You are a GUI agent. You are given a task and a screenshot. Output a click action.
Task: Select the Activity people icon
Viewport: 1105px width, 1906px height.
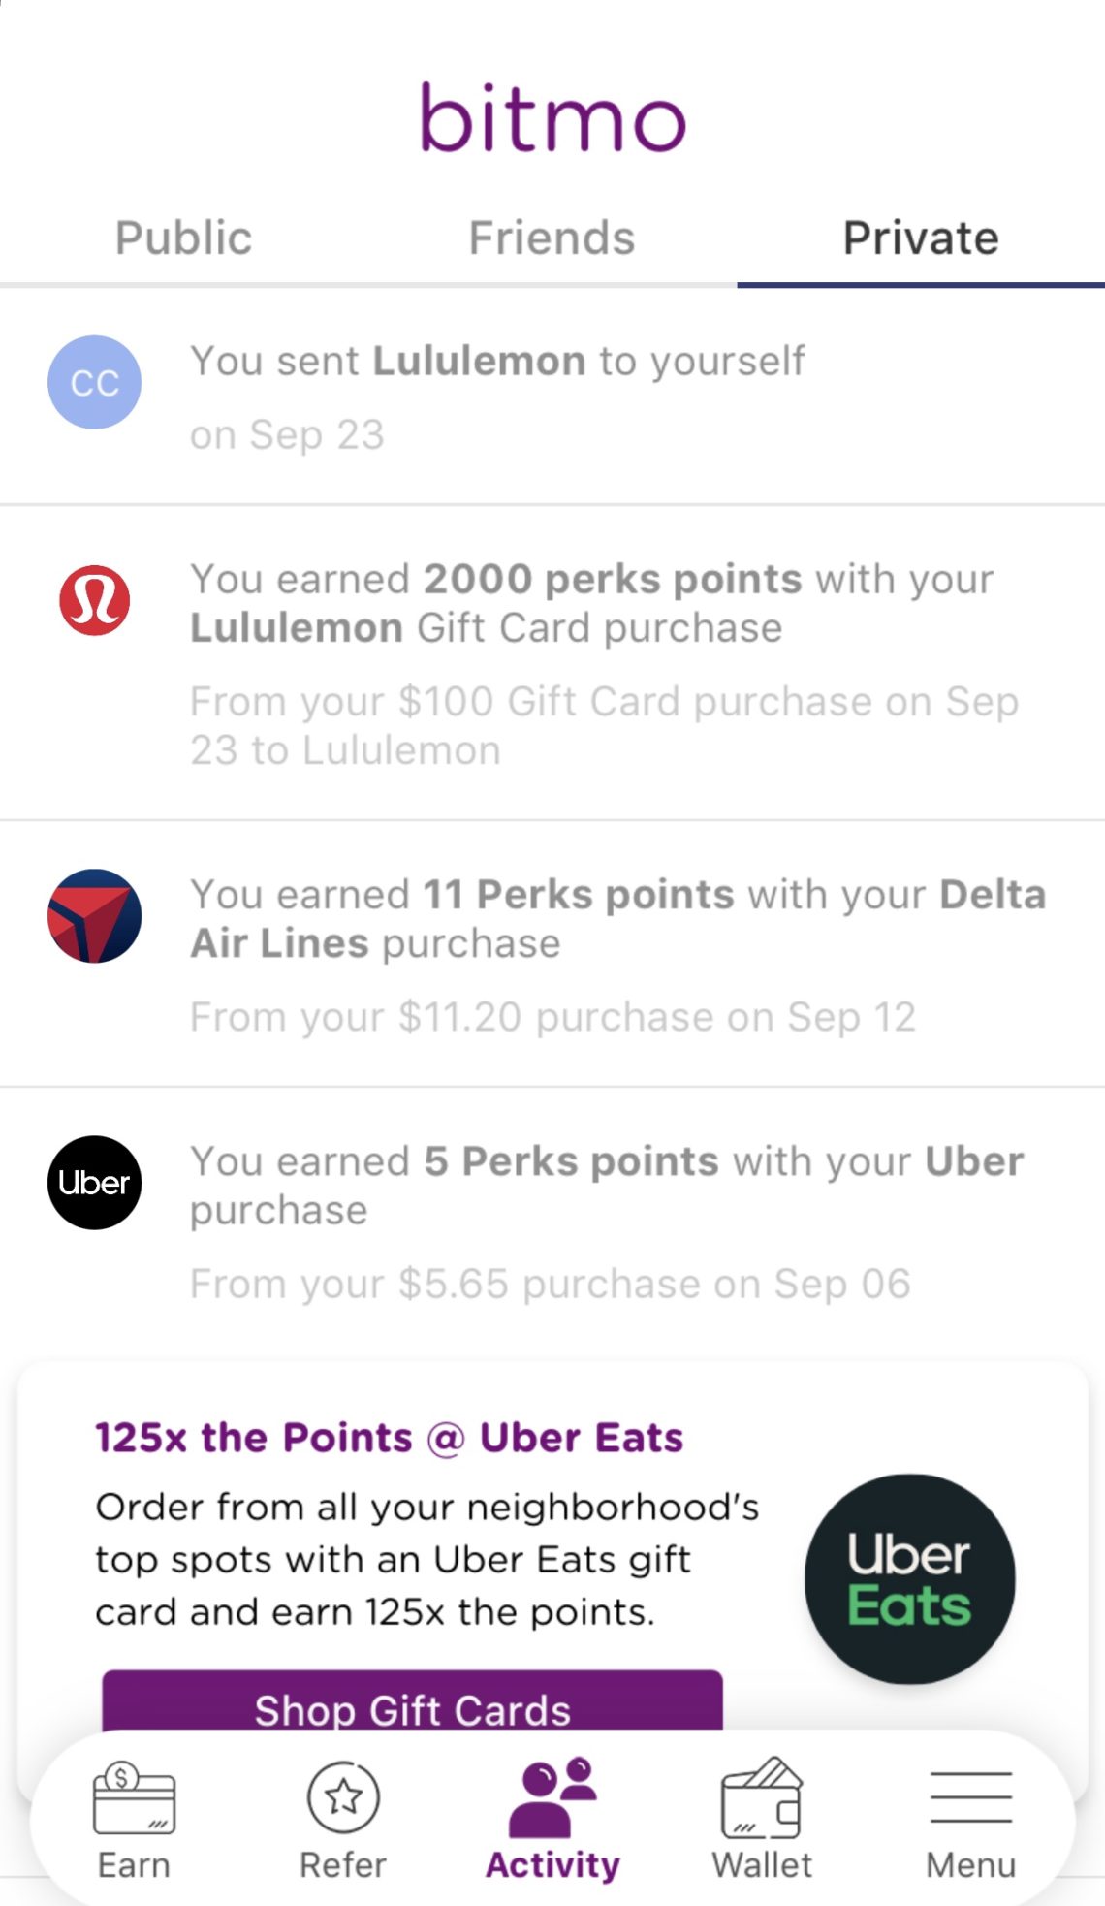pos(552,1796)
